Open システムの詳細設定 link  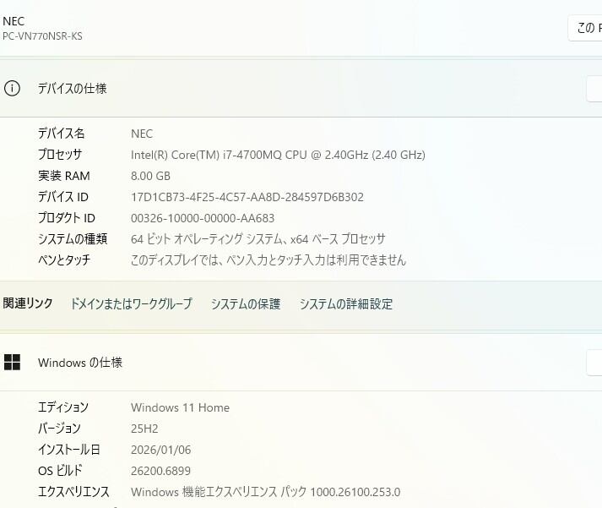(346, 304)
